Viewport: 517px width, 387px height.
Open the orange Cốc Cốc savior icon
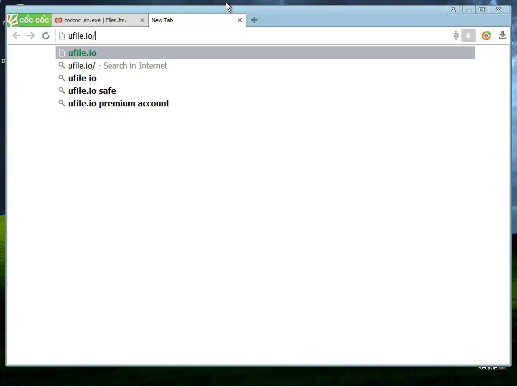tap(486, 36)
